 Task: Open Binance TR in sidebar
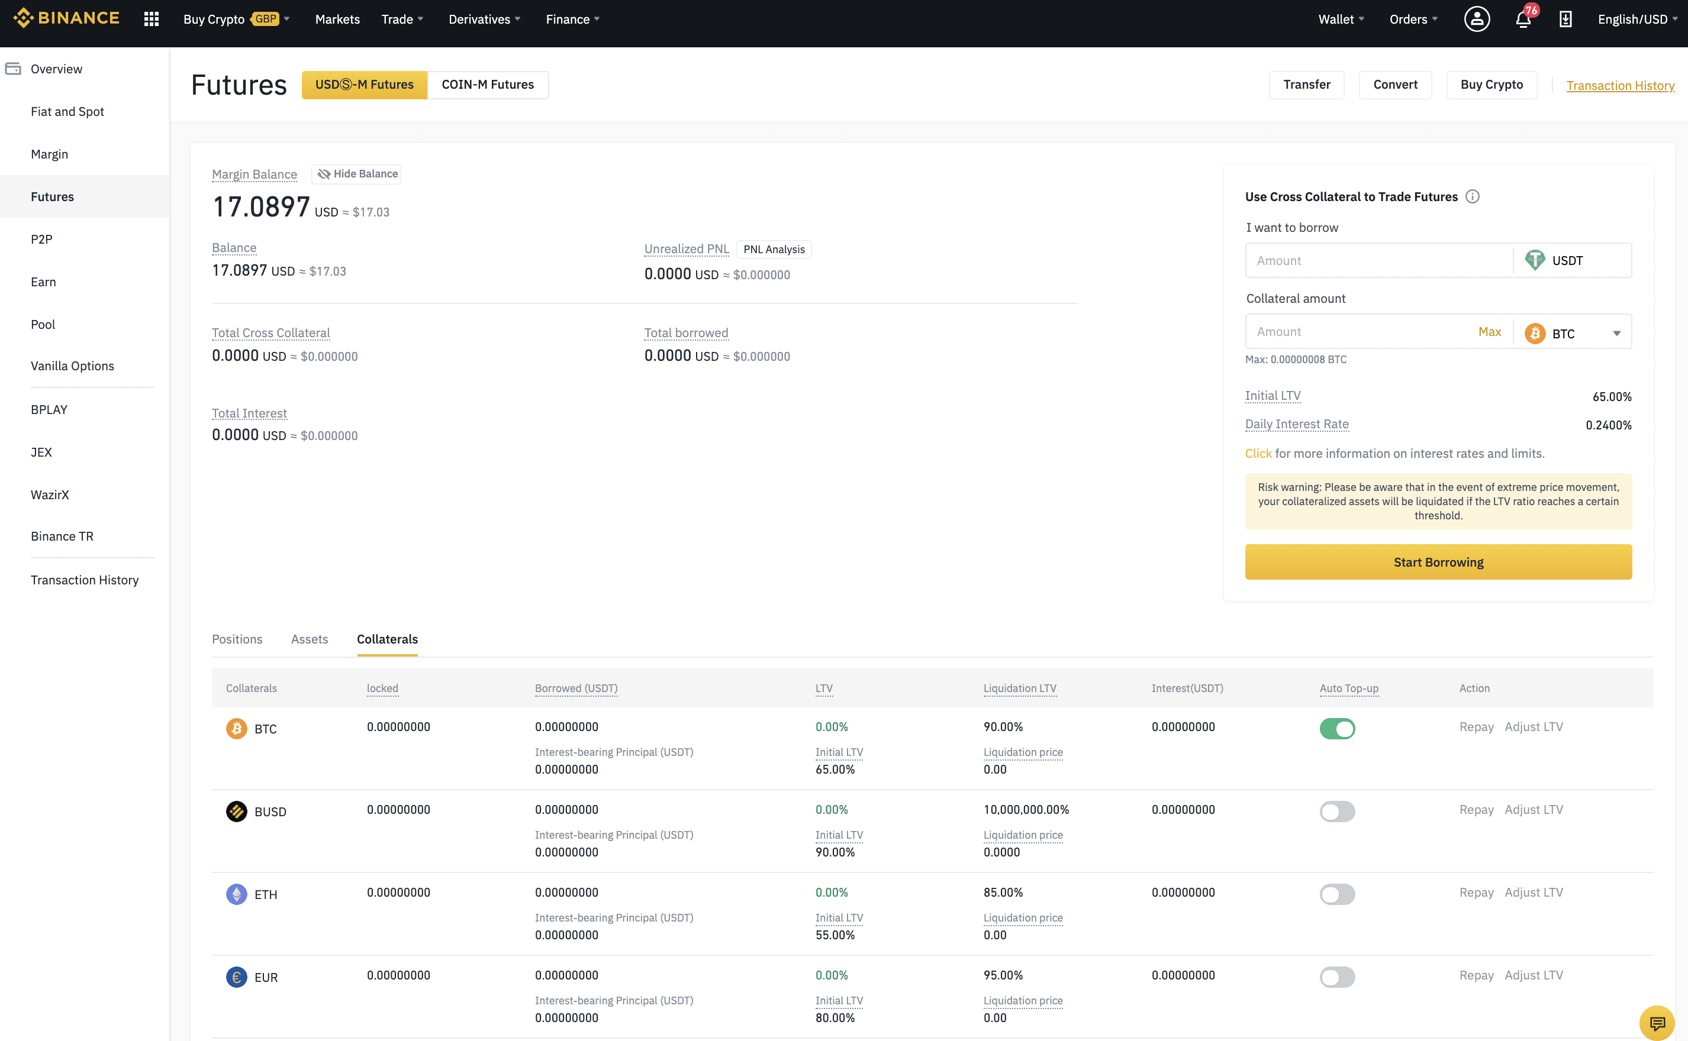(x=62, y=536)
